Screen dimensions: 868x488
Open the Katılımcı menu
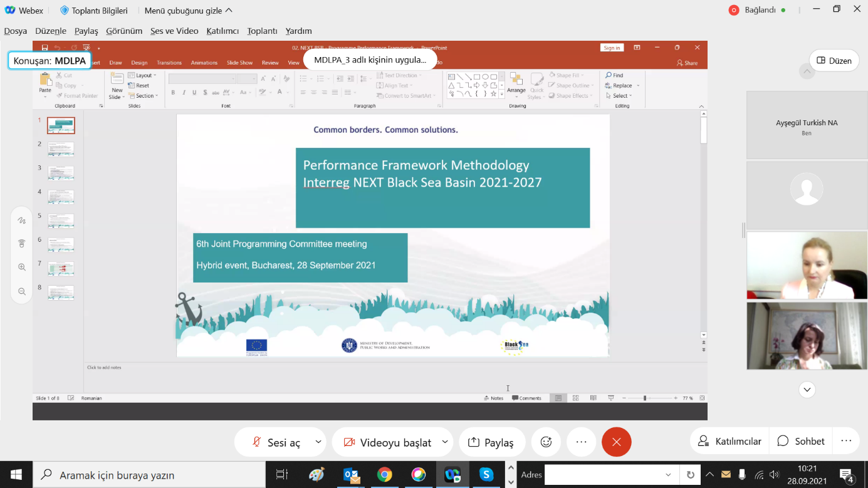click(x=222, y=31)
